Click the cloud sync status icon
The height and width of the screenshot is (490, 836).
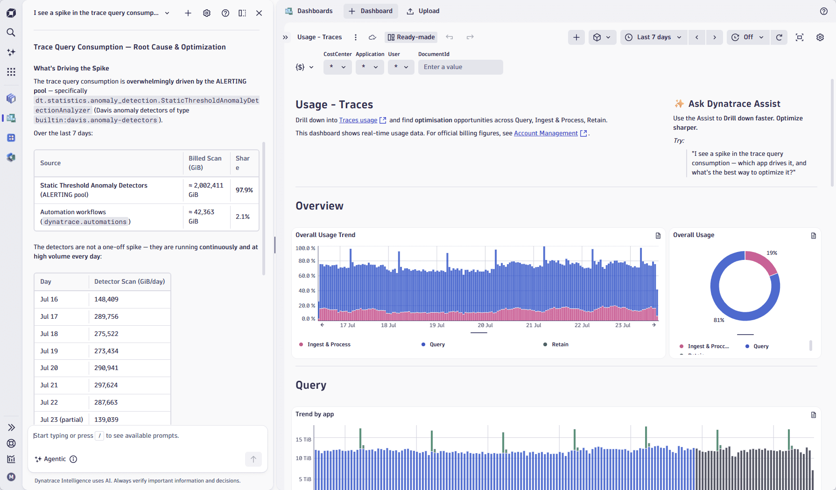(372, 37)
